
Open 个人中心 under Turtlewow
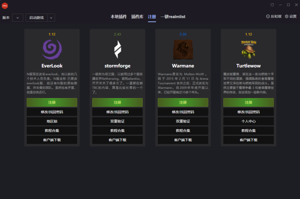tap(248, 121)
